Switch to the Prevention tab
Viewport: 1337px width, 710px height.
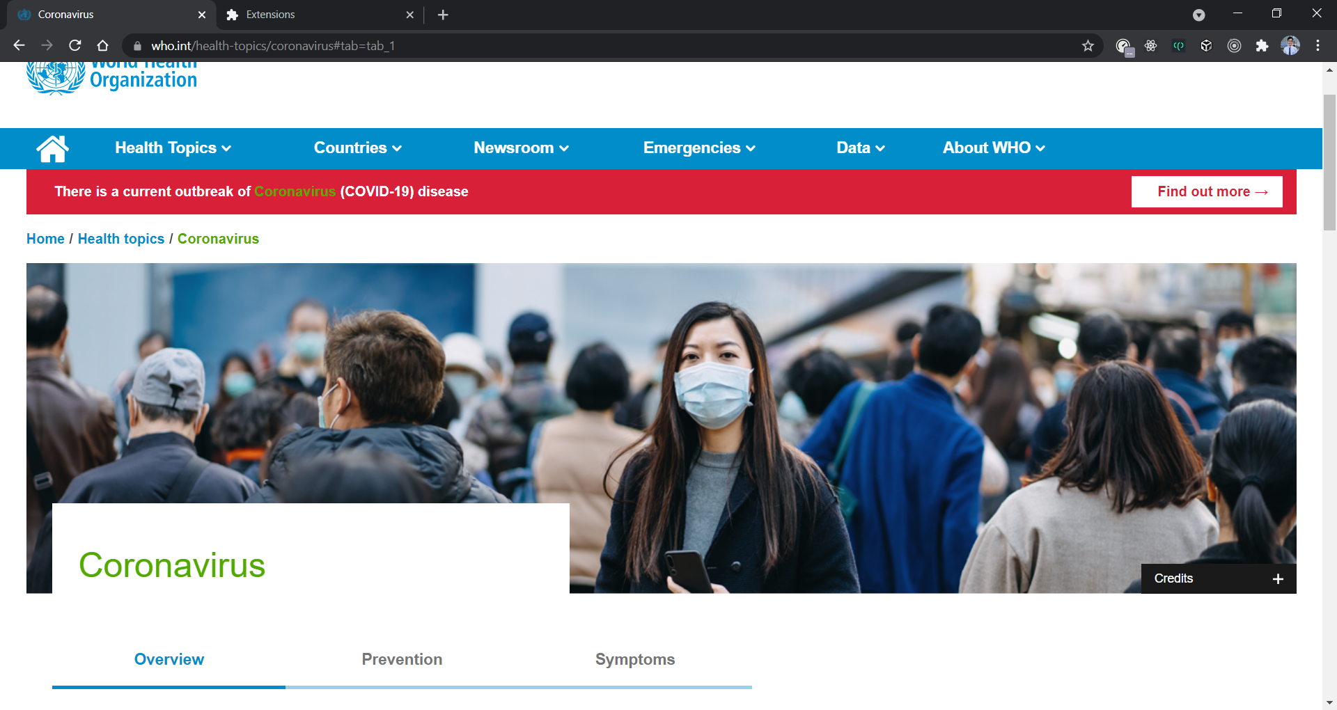(x=402, y=660)
